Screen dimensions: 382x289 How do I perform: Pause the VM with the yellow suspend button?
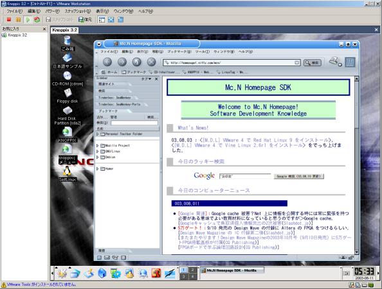point(18,19)
